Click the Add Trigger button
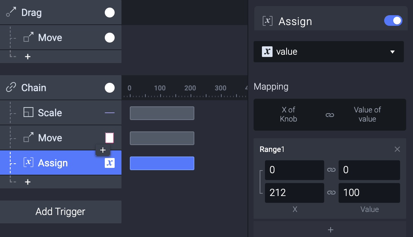This screenshot has width=413, height=237. (x=61, y=212)
